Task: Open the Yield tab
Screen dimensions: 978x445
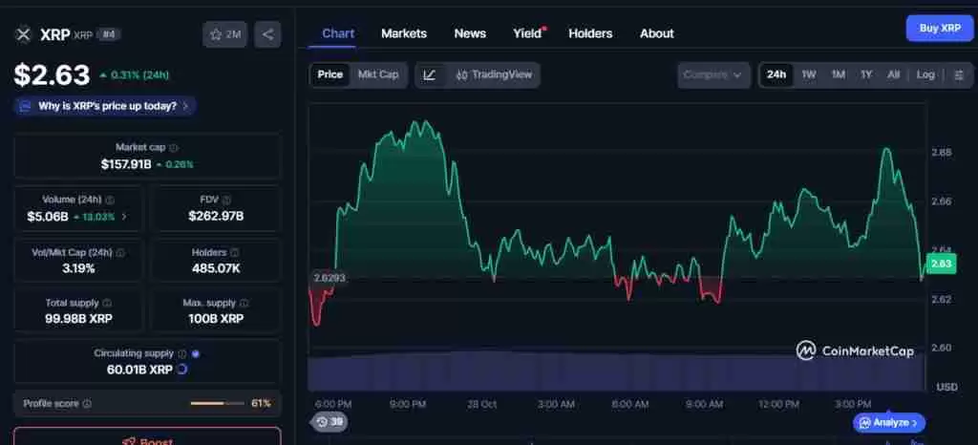Action: click(527, 33)
